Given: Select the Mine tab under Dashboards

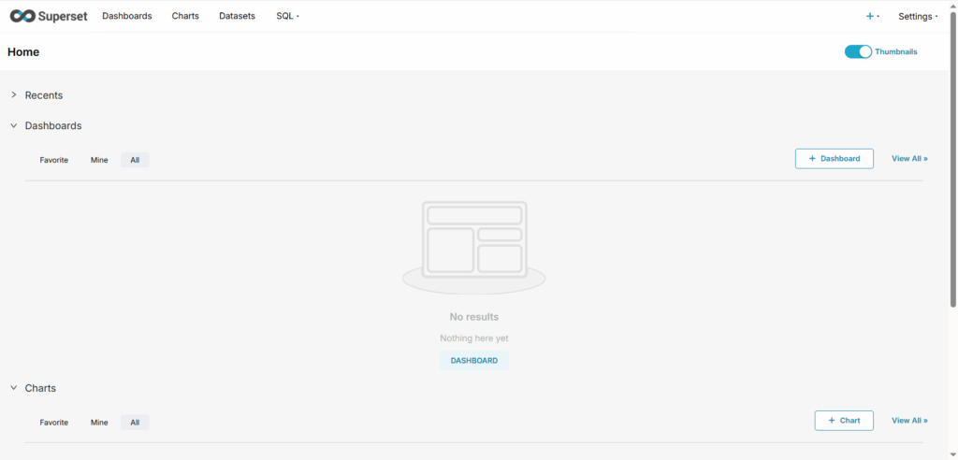Looking at the screenshot, I should coord(99,160).
